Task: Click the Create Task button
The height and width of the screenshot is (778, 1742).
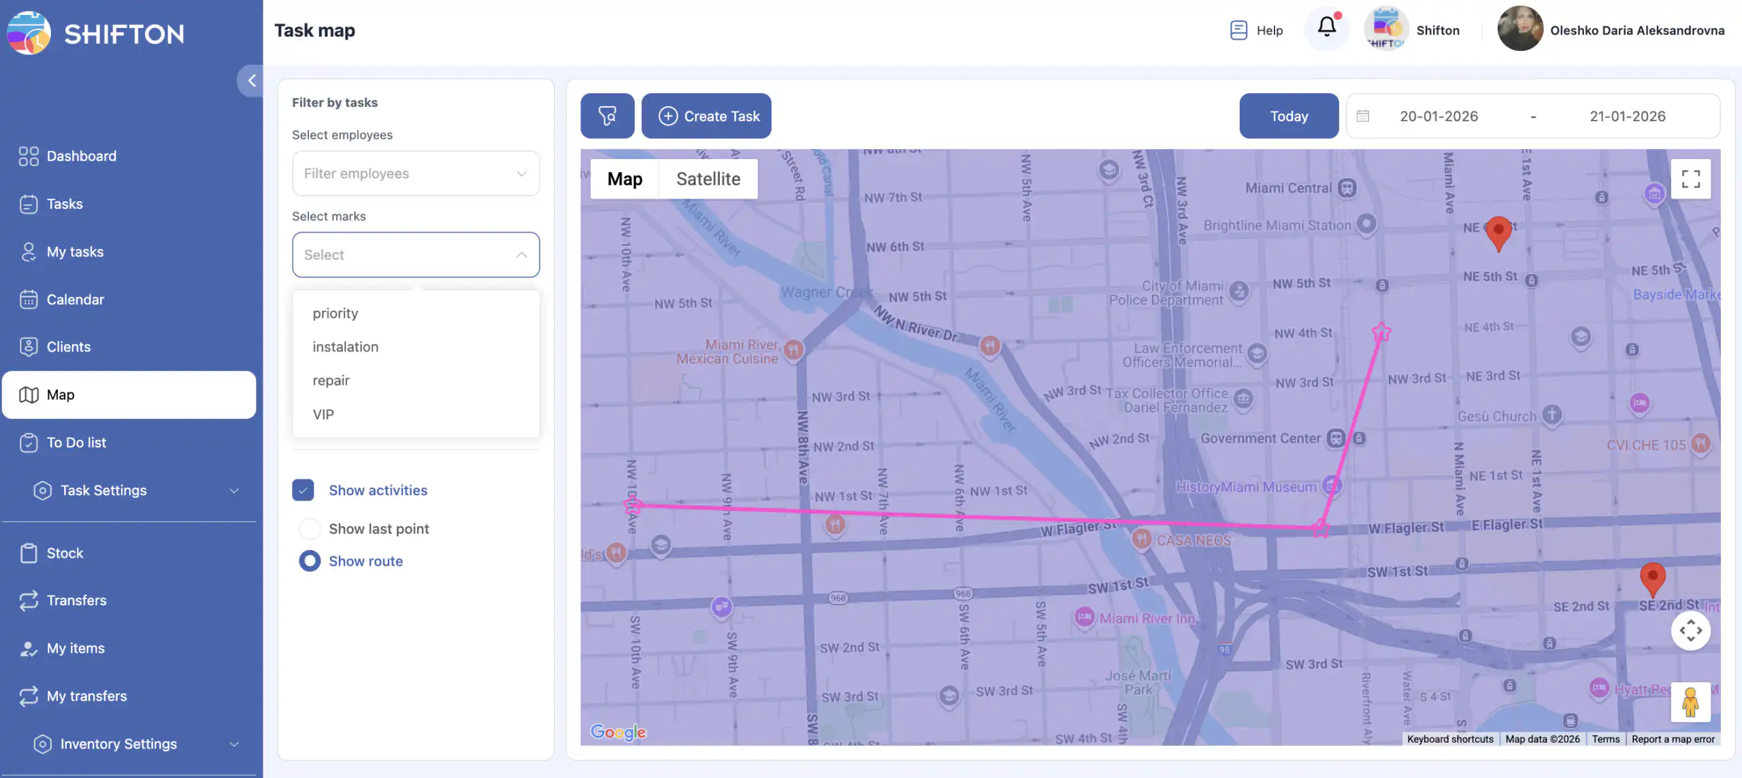Action: coord(706,116)
